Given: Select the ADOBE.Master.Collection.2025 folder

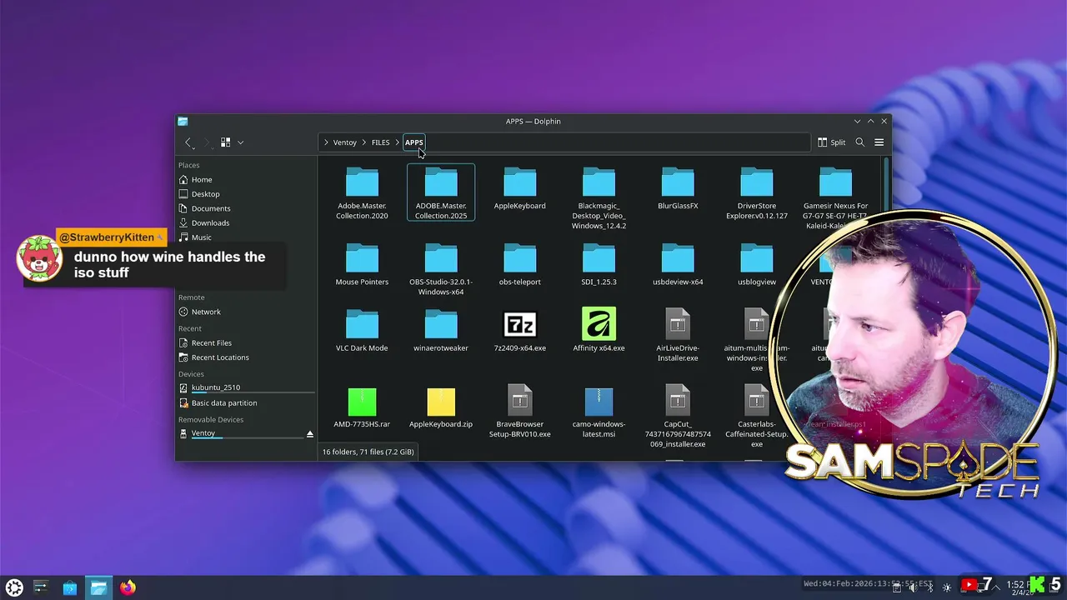Looking at the screenshot, I should pos(441,193).
